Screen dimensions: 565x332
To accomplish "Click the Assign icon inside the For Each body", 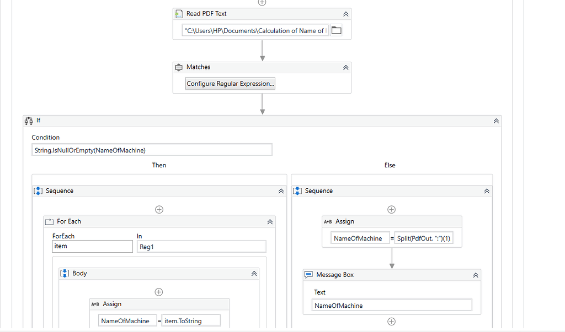I will (x=95, y=303).
